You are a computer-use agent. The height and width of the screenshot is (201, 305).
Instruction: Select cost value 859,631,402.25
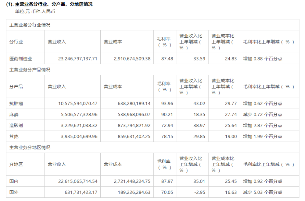134,137
